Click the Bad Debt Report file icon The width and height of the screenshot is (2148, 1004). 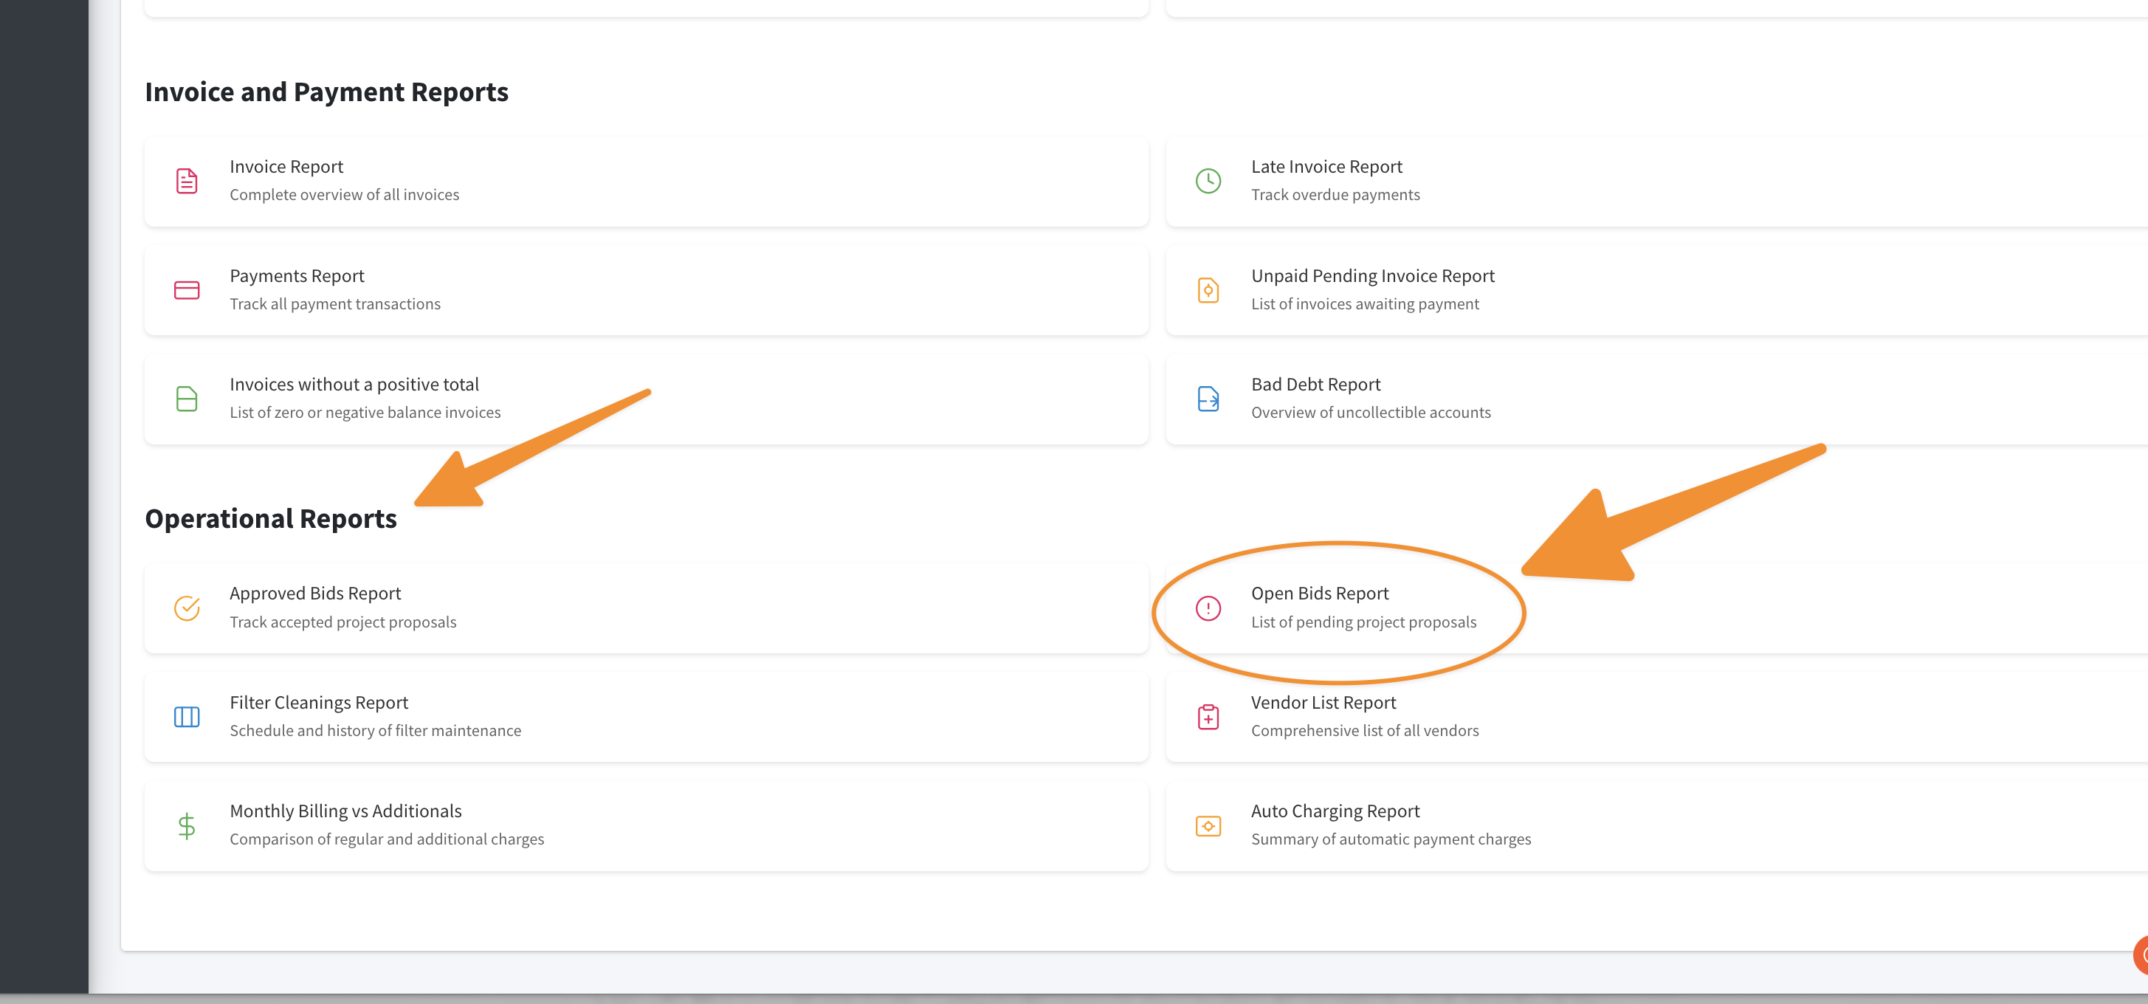click(x=1208, y=399)
